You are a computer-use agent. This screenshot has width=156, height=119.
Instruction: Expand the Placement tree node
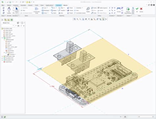[4, 40]
